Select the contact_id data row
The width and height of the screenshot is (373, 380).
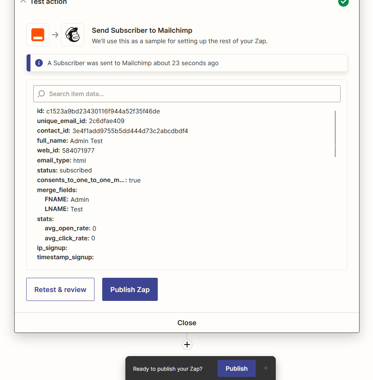coord(112,131)
